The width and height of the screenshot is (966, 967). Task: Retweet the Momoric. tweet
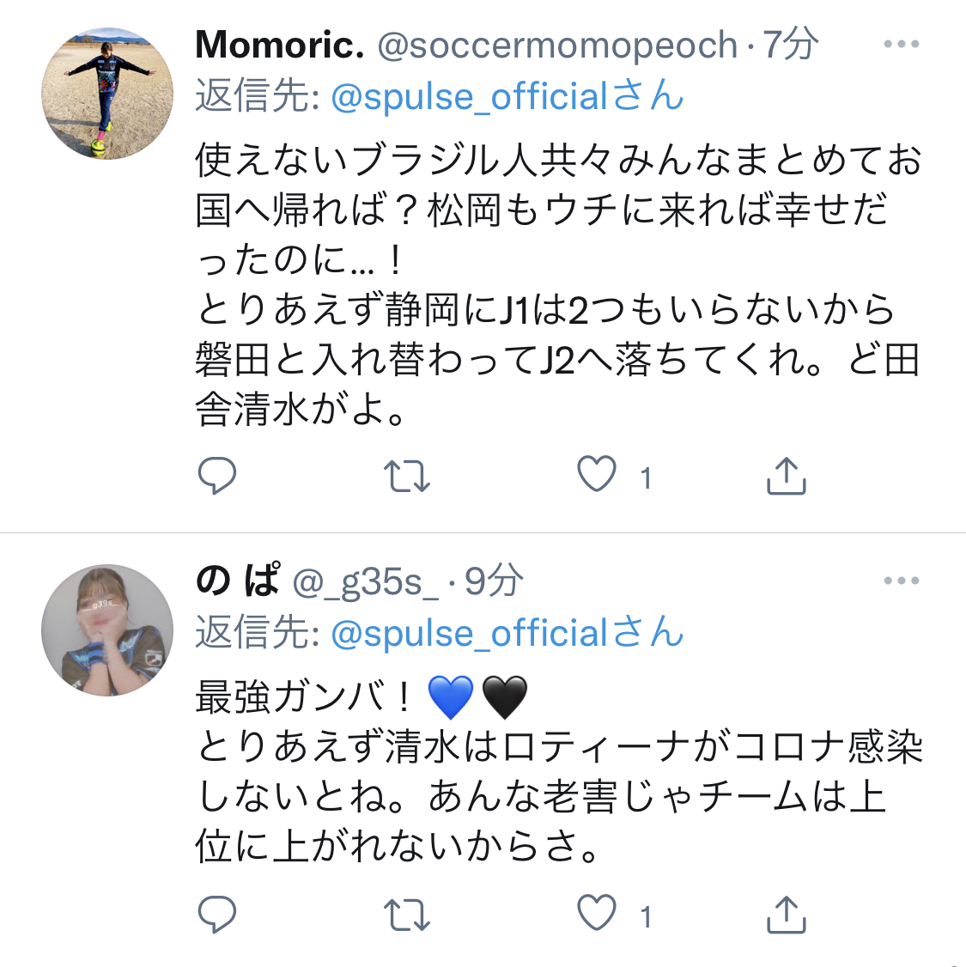pos(406,476)
